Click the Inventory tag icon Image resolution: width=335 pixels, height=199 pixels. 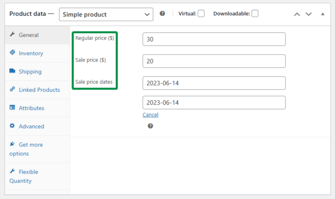(12, 53)
